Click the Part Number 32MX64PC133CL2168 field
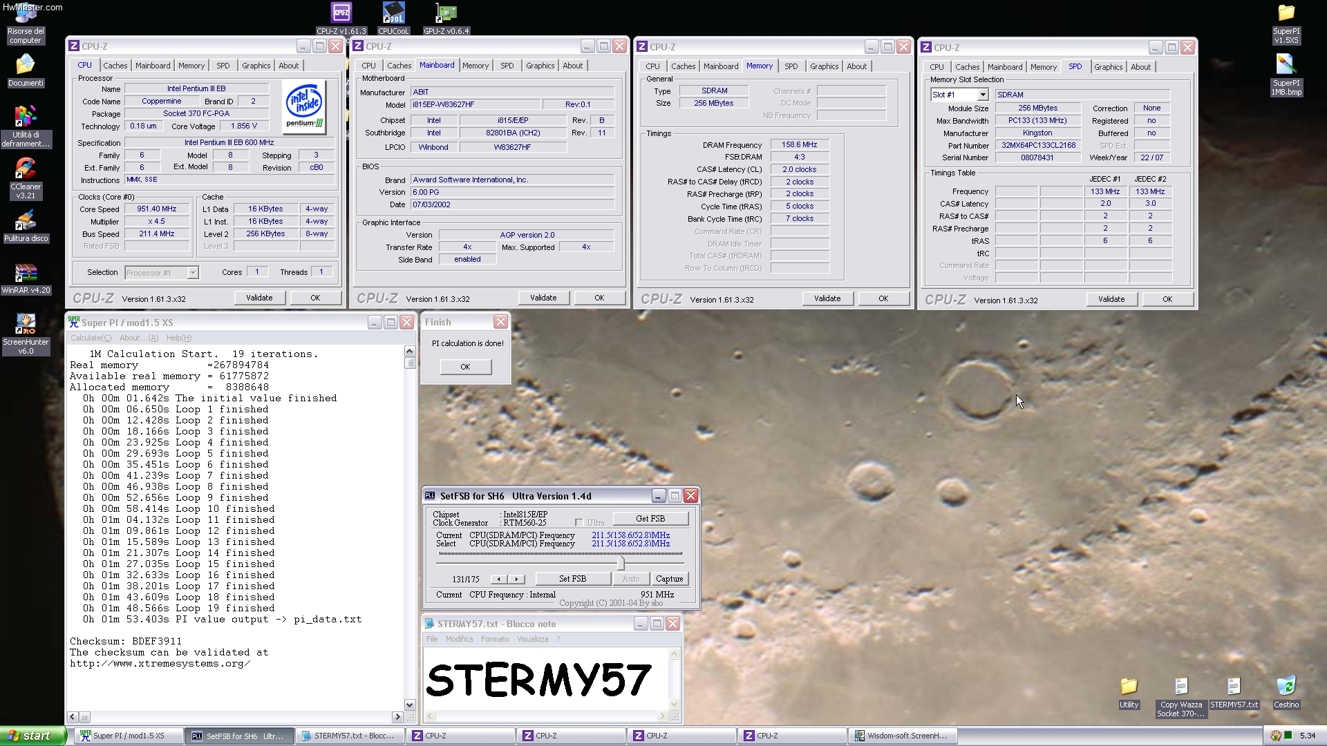1327x746 pixels. point(1038,146)
